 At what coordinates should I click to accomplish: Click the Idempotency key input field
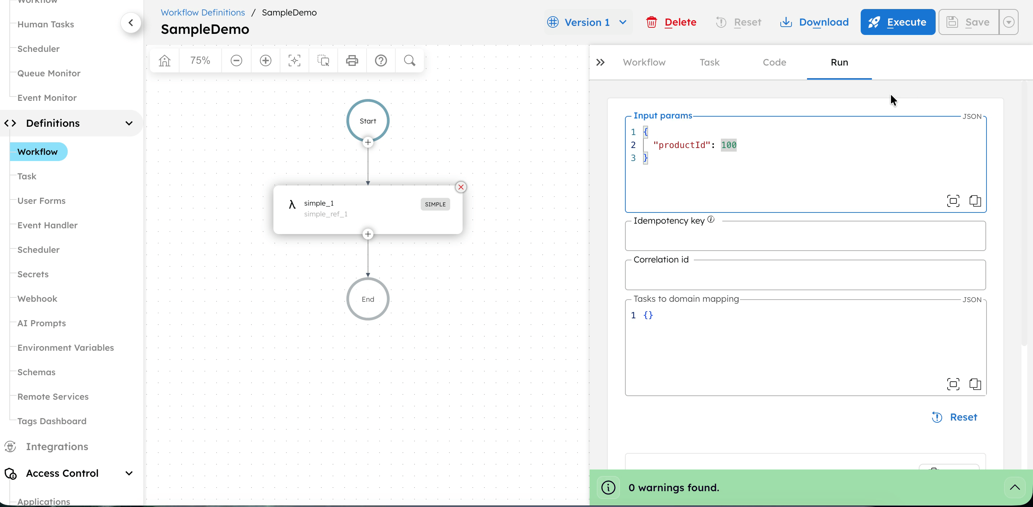805,236
